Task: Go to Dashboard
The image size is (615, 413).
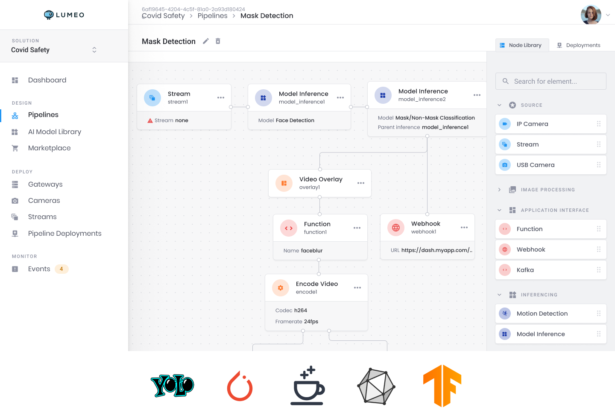Action: click(47, 80)
